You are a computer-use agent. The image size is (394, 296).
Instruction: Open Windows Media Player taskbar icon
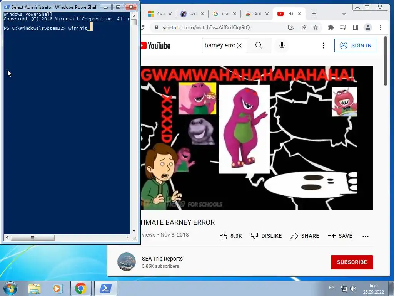[57, 288]
